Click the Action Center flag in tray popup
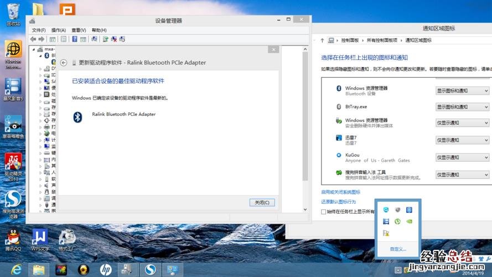The width and height of the screenshot is (492, 277). 386,233
